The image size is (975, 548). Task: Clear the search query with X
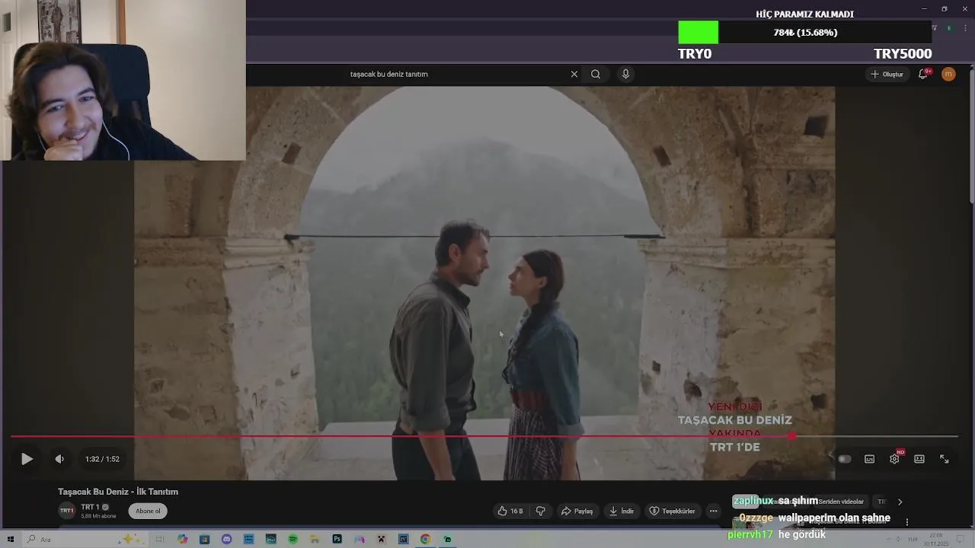[x=574, y=74]
